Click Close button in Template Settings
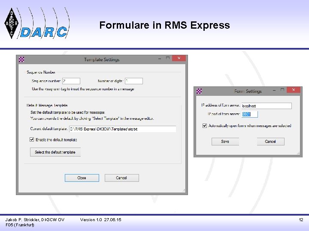The width and height of the screenshot is (309, 231). click(82, 178)
